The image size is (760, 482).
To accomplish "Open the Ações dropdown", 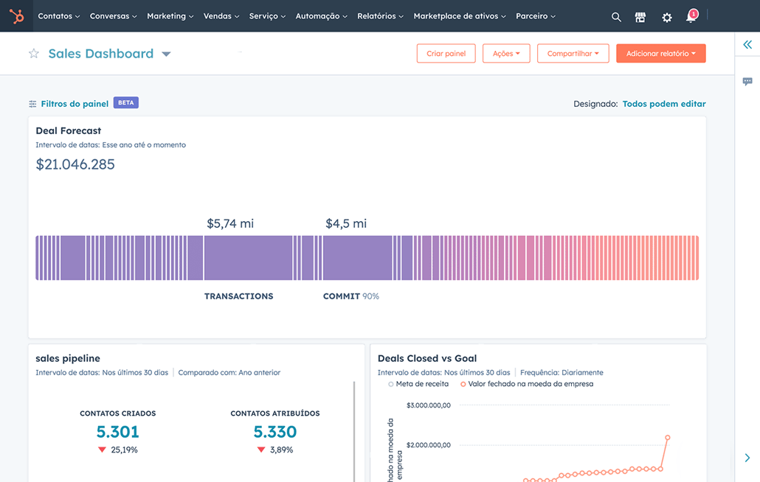I will (x=506, y=54).
